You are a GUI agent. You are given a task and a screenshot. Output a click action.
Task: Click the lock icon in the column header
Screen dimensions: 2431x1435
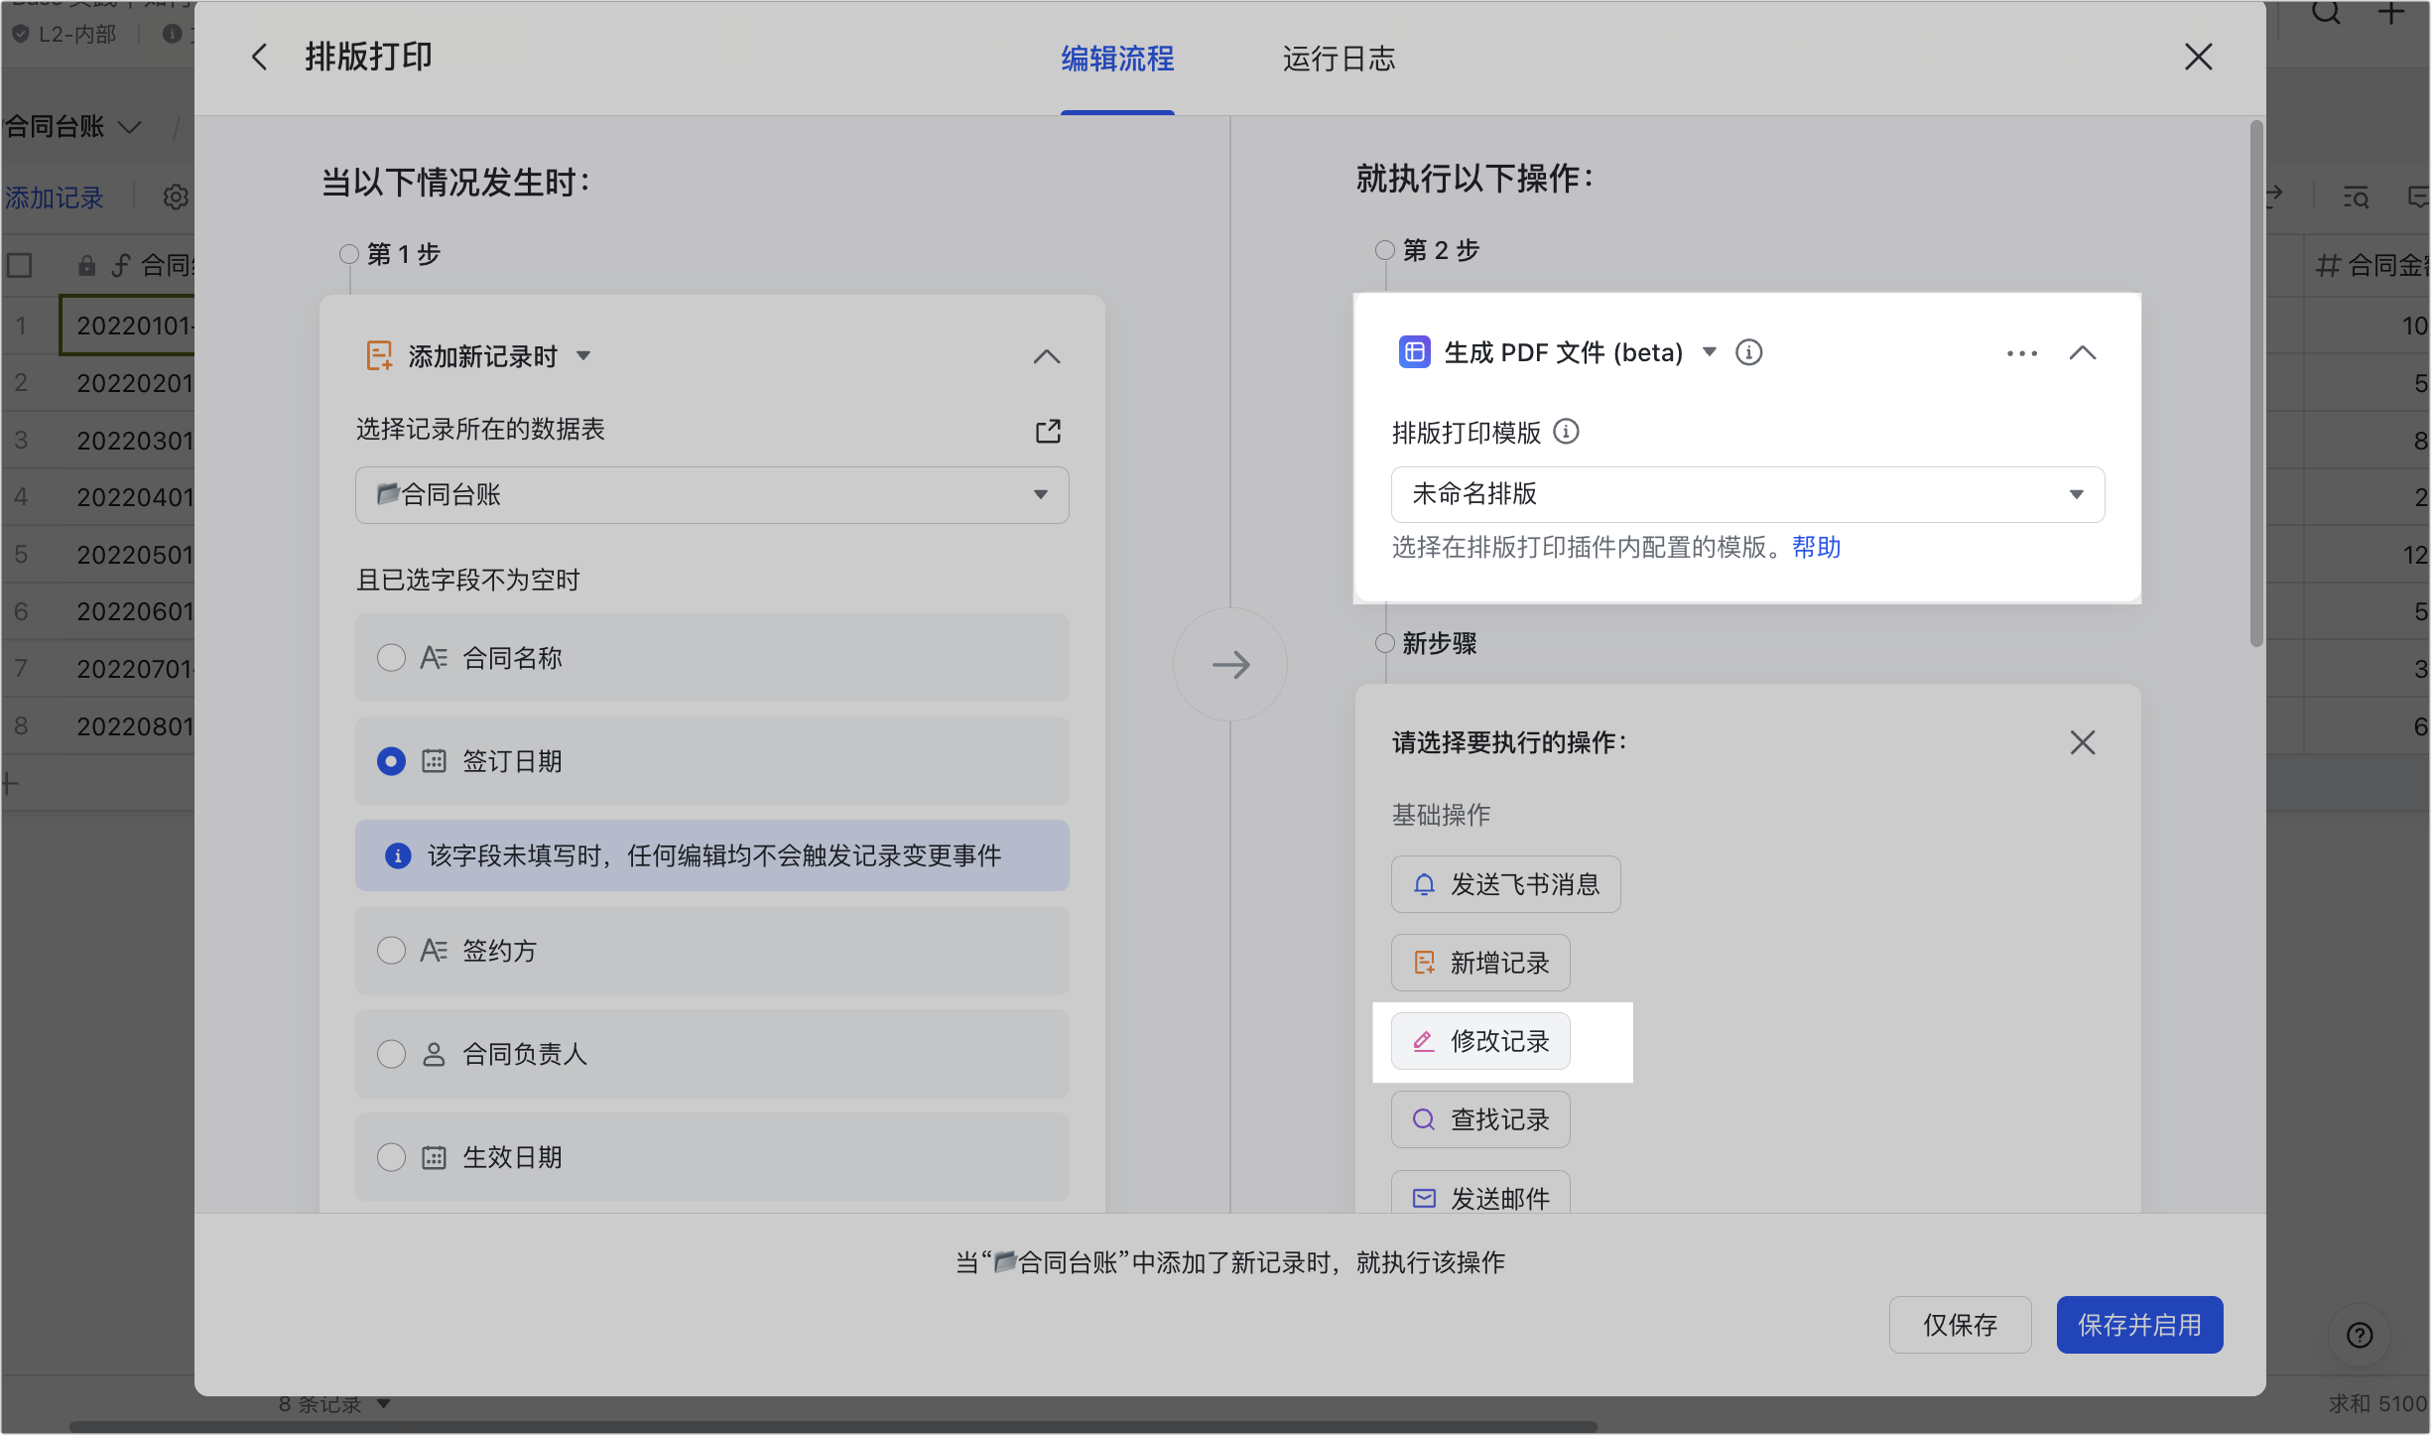[x=87, y=265]
